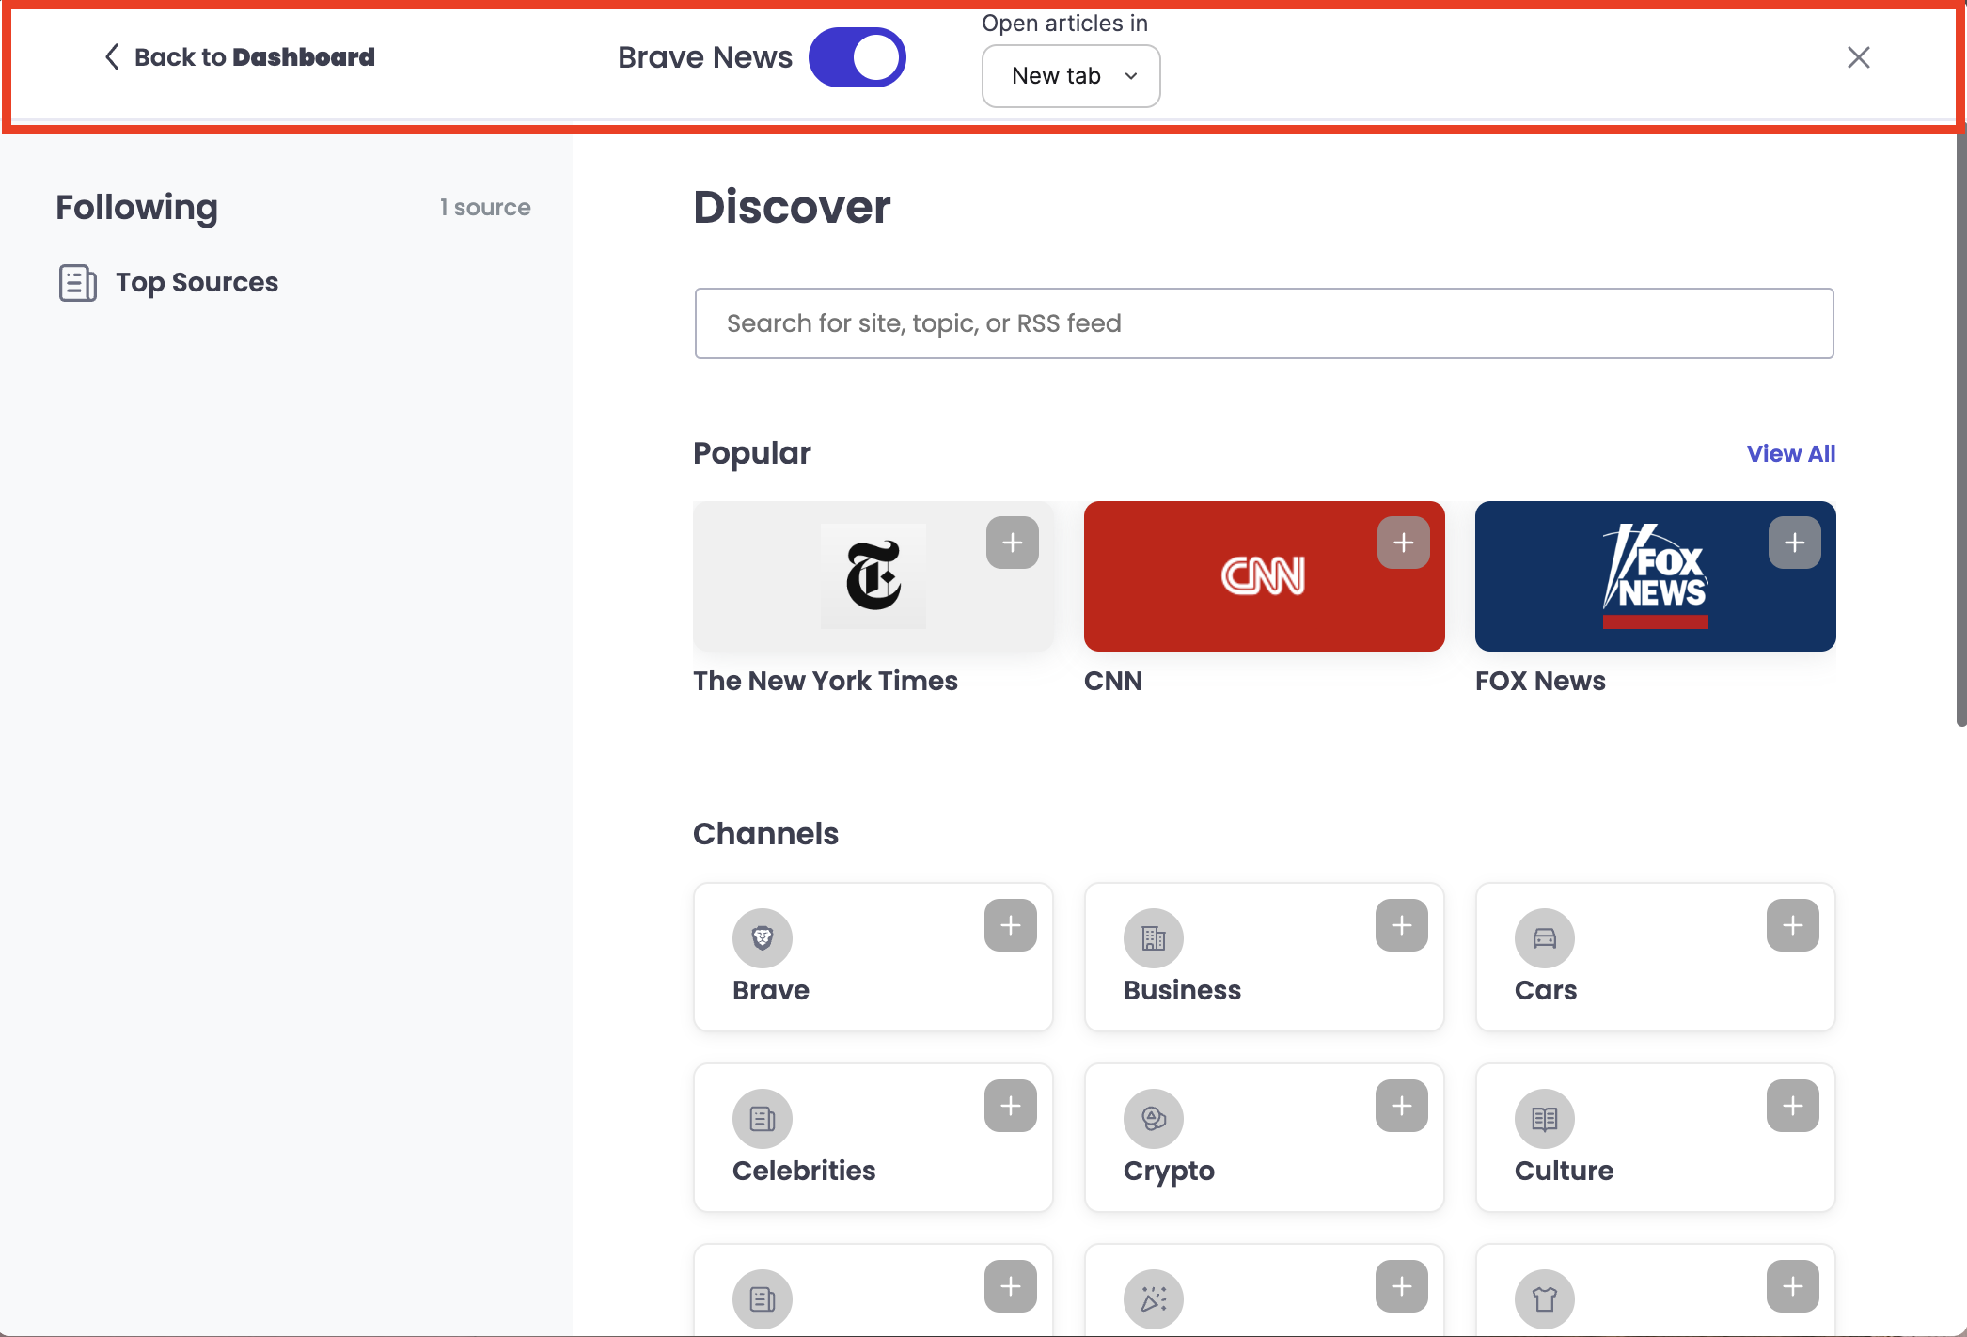Click the Business building channel icon
This screenshot has height=1337, width=1967.
[x=1154, y=938]
